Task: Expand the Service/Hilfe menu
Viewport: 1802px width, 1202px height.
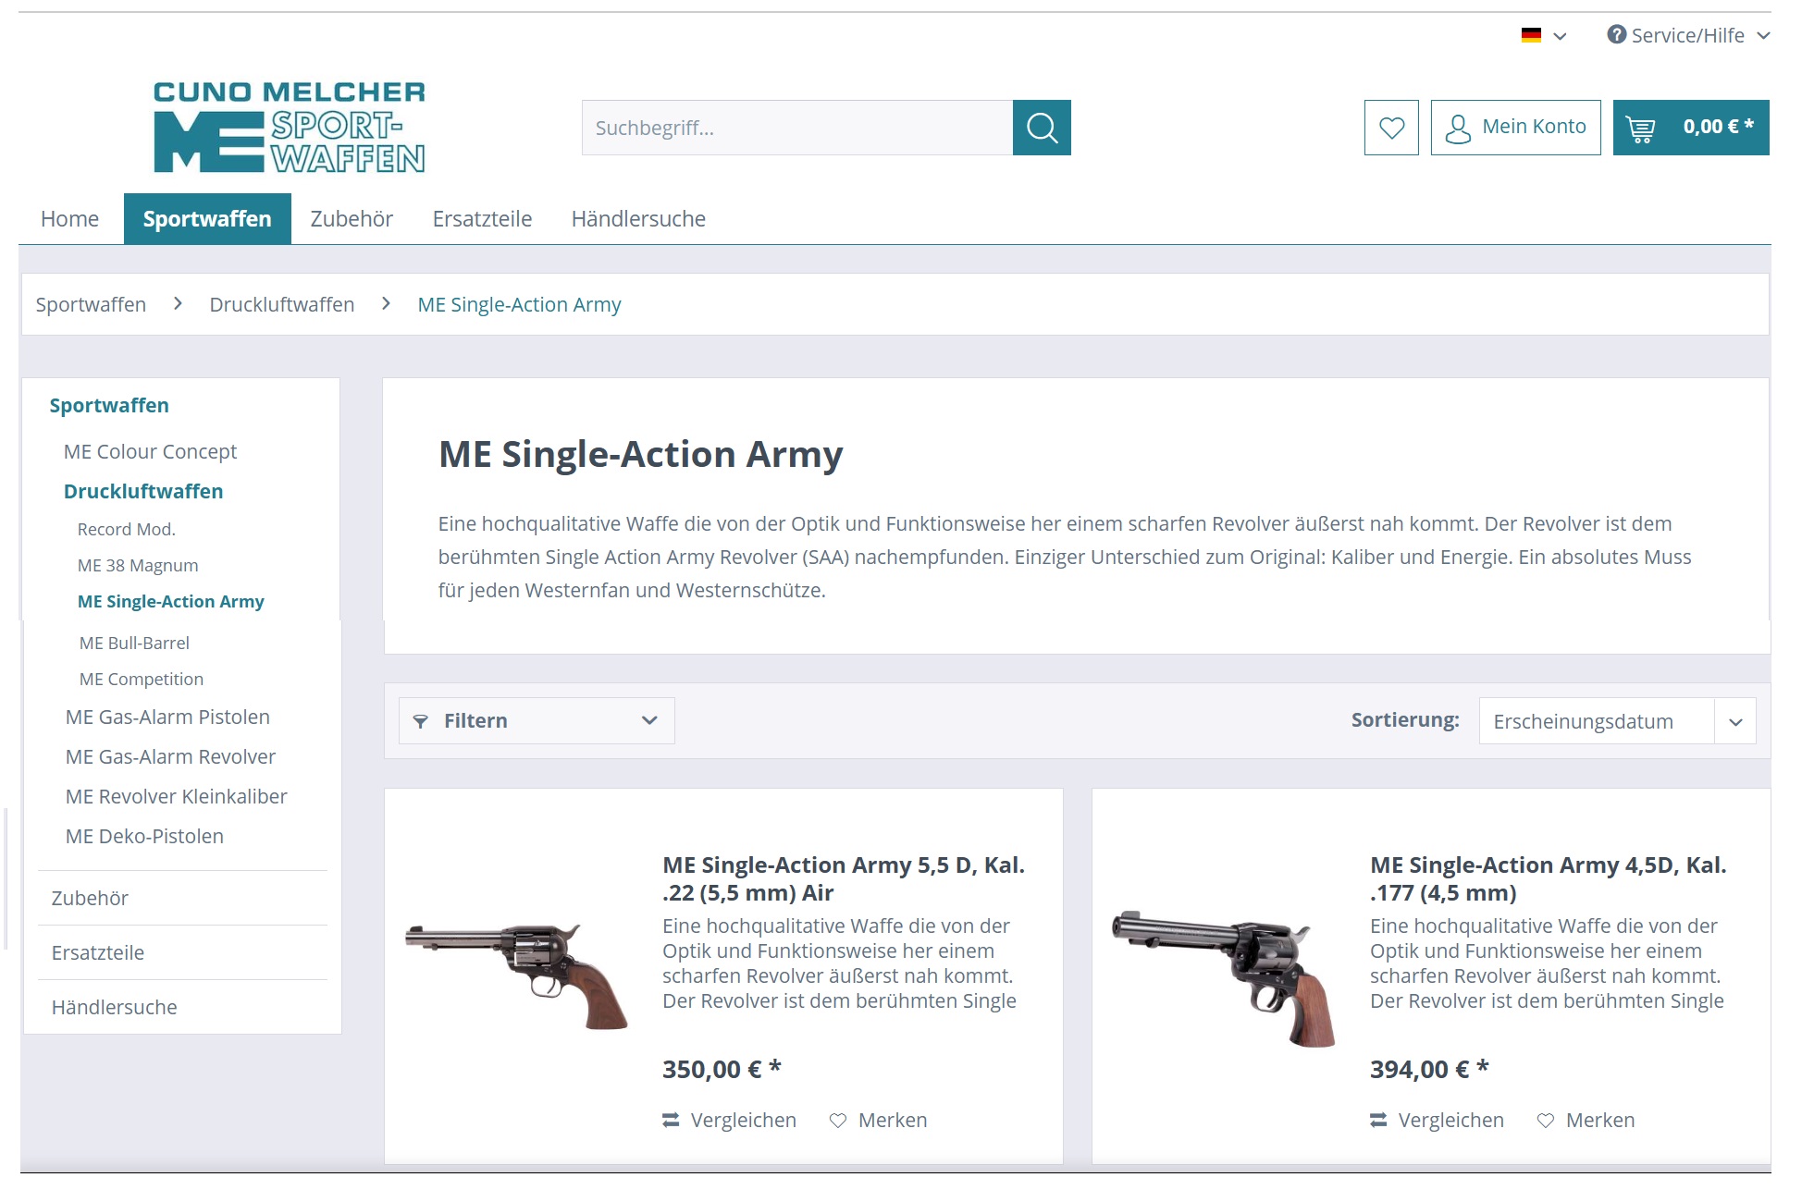Action: click(x=1689, y=35)
